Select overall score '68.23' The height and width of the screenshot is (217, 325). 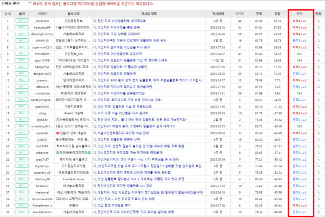[277, 21]
